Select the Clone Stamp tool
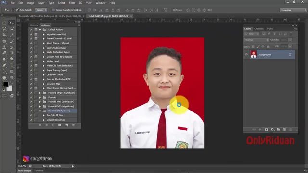This screenshot has height=173, width=308. [4, 47]
